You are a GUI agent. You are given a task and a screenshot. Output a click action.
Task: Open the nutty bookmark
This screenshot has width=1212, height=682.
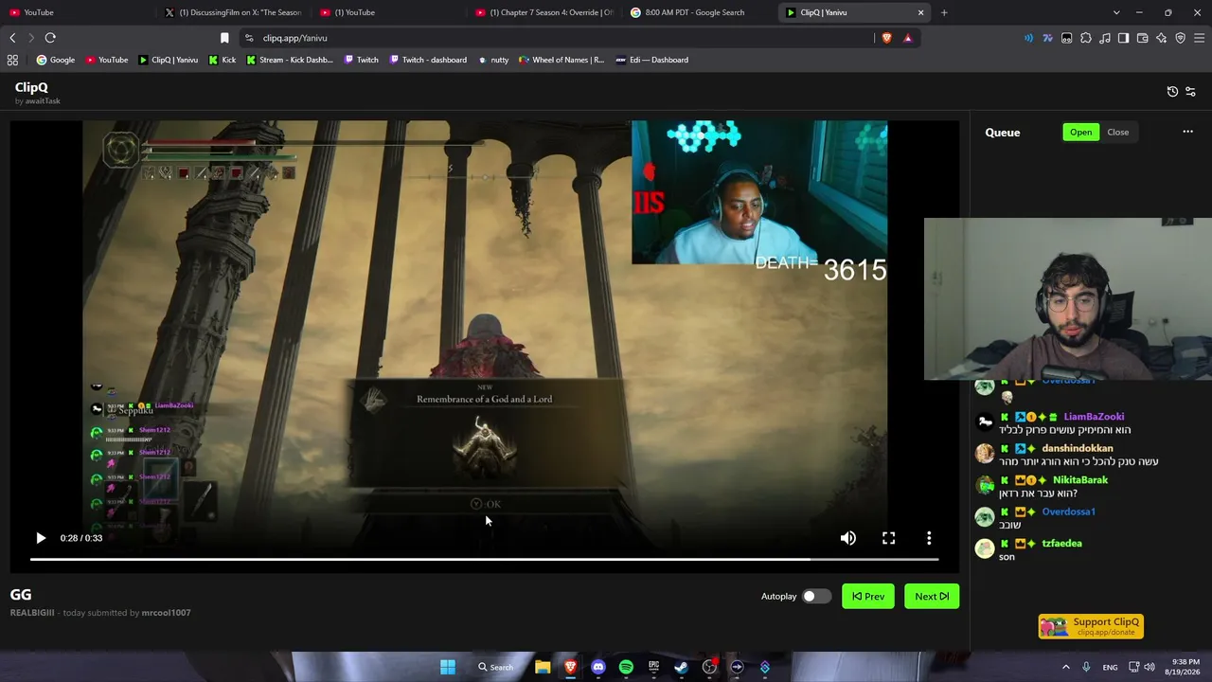[493, 60]
